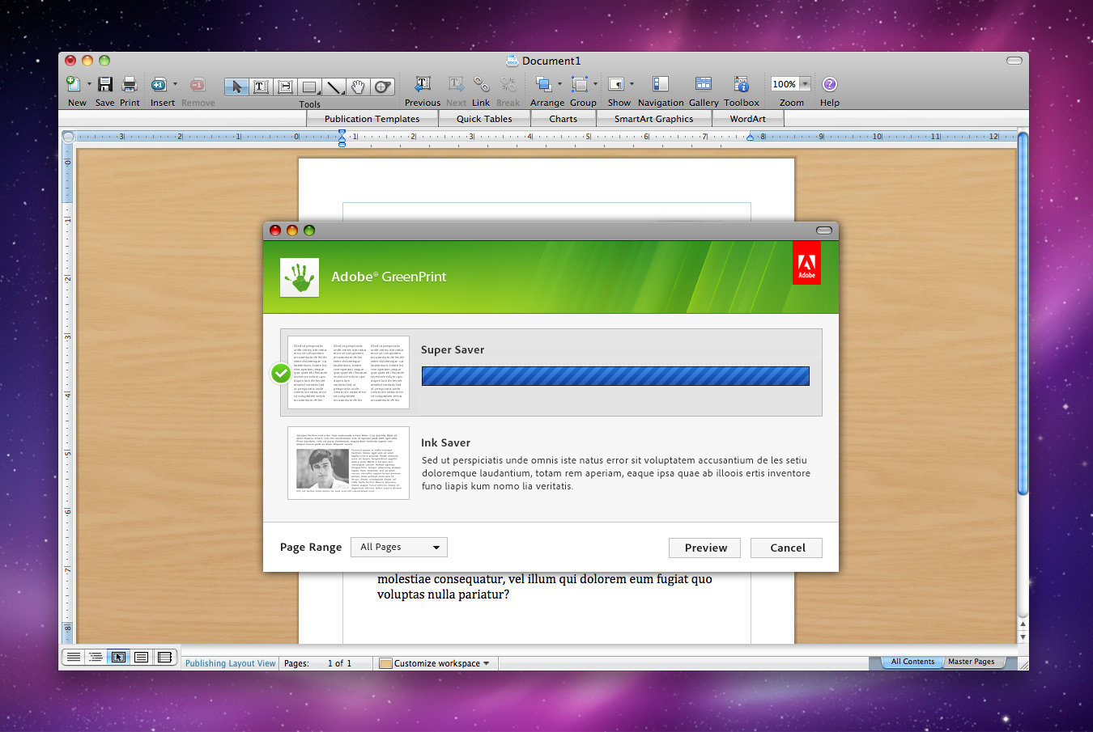Select the Line tool
The image size is (1093, 732).
(x=334, y=87)
